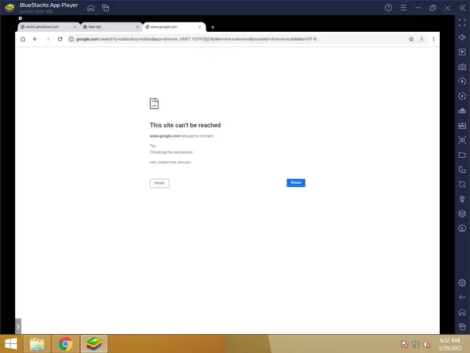Image resolution: width=470 pixels, height=353 pixels.
Task: Click the network tray icon
Action: click(416, 344)
